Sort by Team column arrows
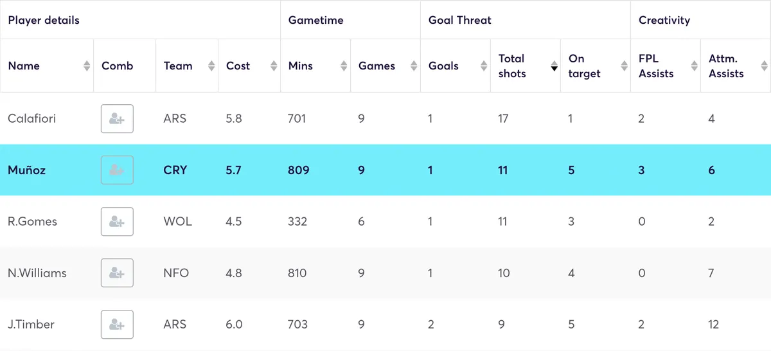 (x=211, y=66)
